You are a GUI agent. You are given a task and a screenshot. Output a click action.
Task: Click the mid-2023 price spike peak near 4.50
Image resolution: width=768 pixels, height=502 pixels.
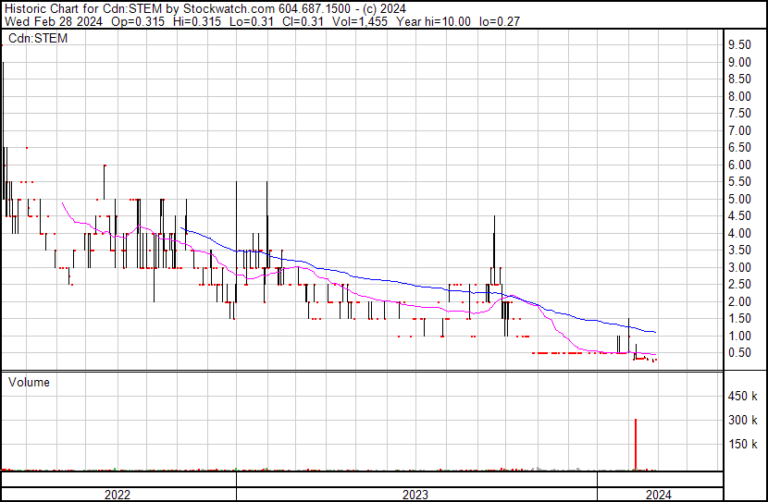pyautogui.click(x=494, y=216)
